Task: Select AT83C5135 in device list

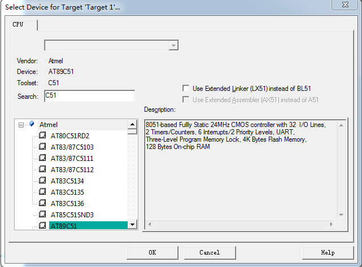Action: pyautogui.click(x=67, y=192)
